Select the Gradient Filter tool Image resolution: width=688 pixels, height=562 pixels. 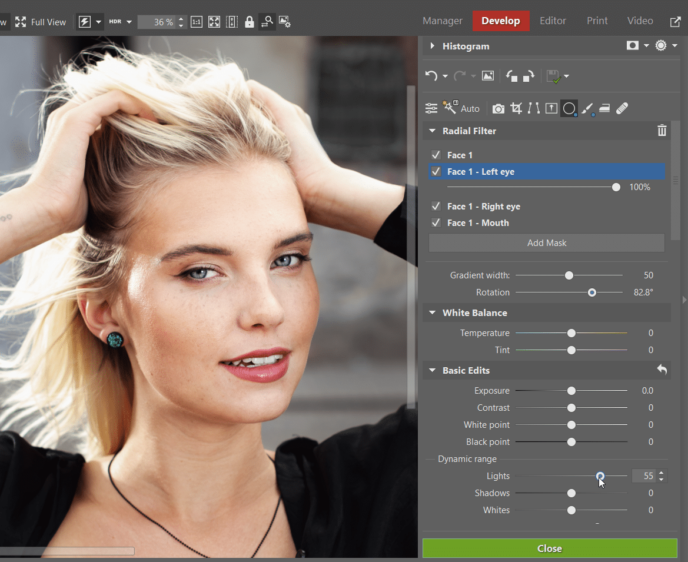pos(604,108)
